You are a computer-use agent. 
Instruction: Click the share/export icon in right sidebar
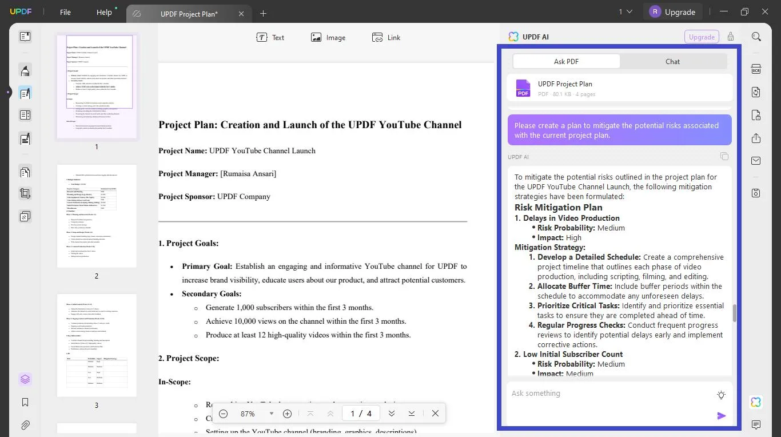pos(756,138)
